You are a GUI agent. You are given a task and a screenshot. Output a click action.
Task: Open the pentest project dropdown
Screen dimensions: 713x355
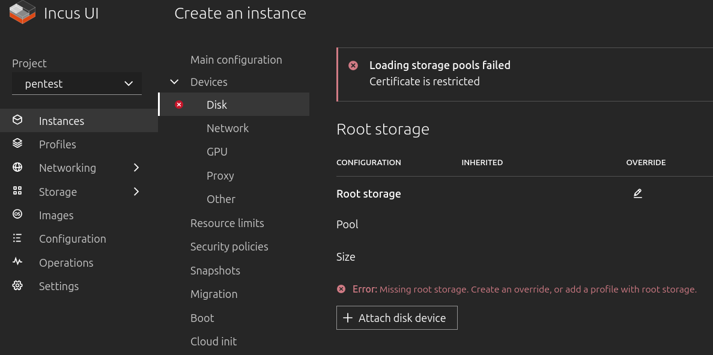tap(77, 83)
